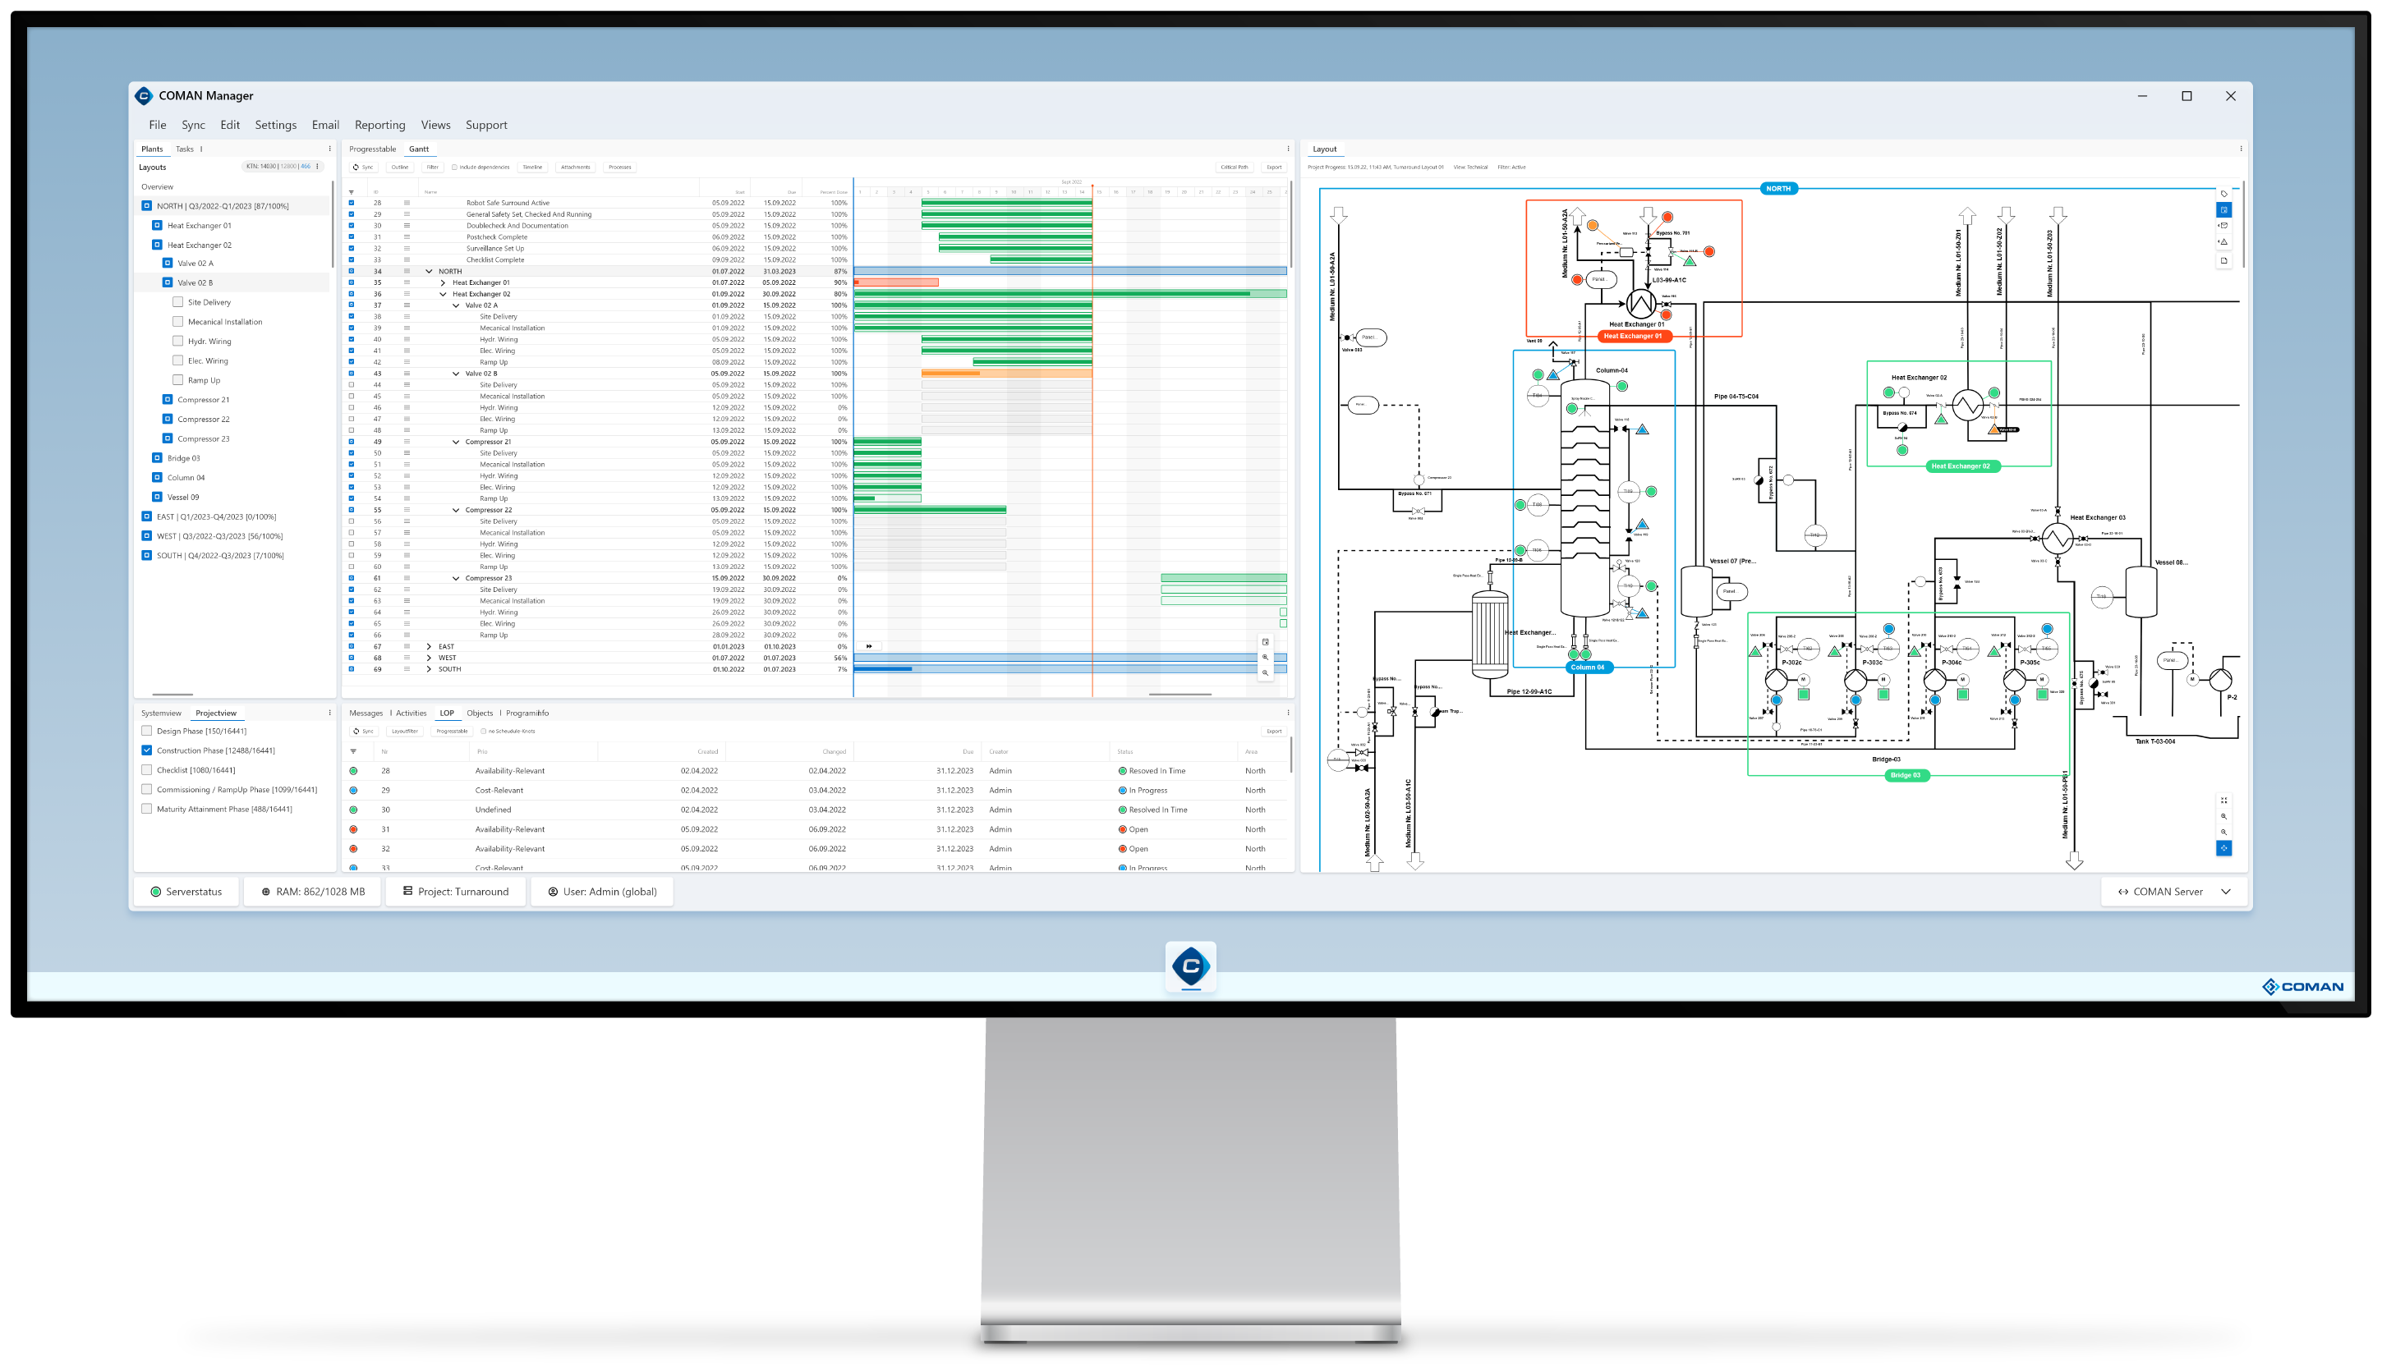The image size is (2382, 1372).
Task: Click the COMAN Manager logo icon in title bar
Action: click(x=143, y=96)
